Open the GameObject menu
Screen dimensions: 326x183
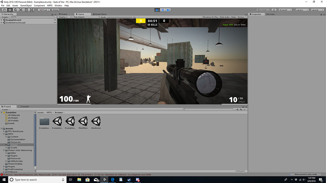click(x=25, y=5)
